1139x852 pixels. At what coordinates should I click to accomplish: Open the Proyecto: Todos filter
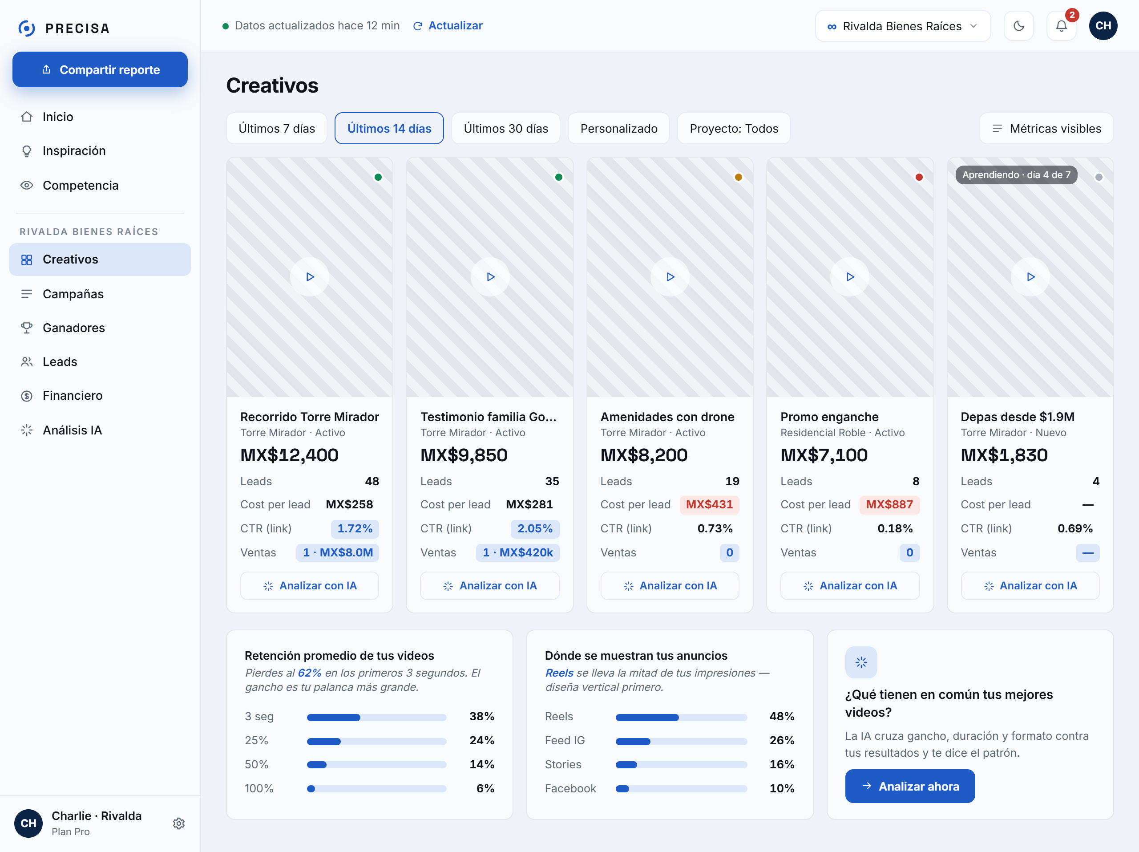point(734,128)
